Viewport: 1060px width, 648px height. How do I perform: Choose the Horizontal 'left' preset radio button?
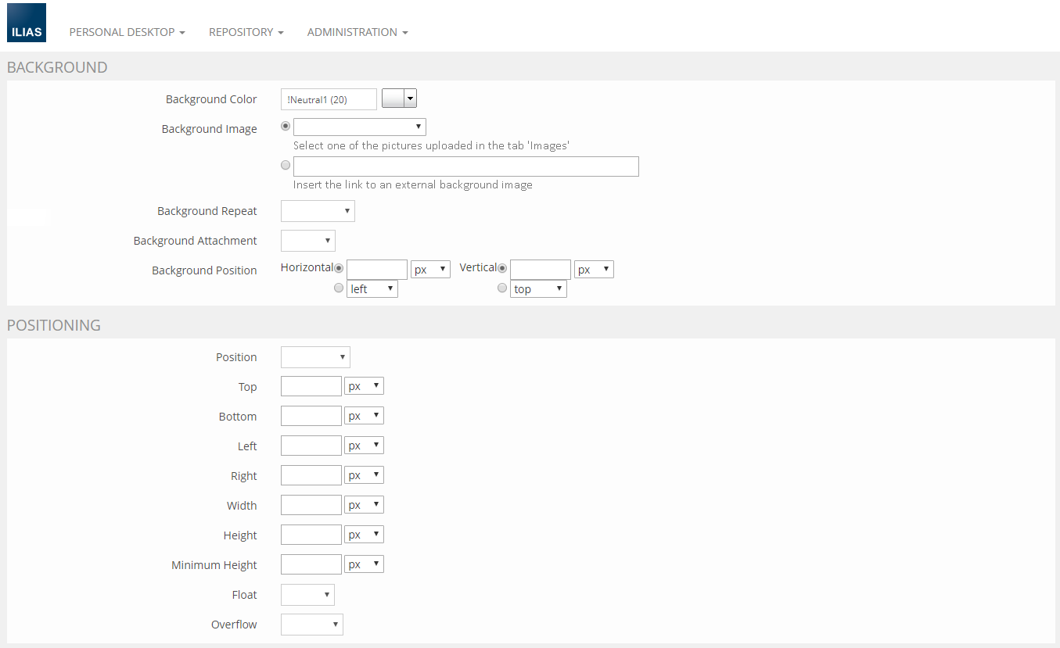tap(339, 288)
